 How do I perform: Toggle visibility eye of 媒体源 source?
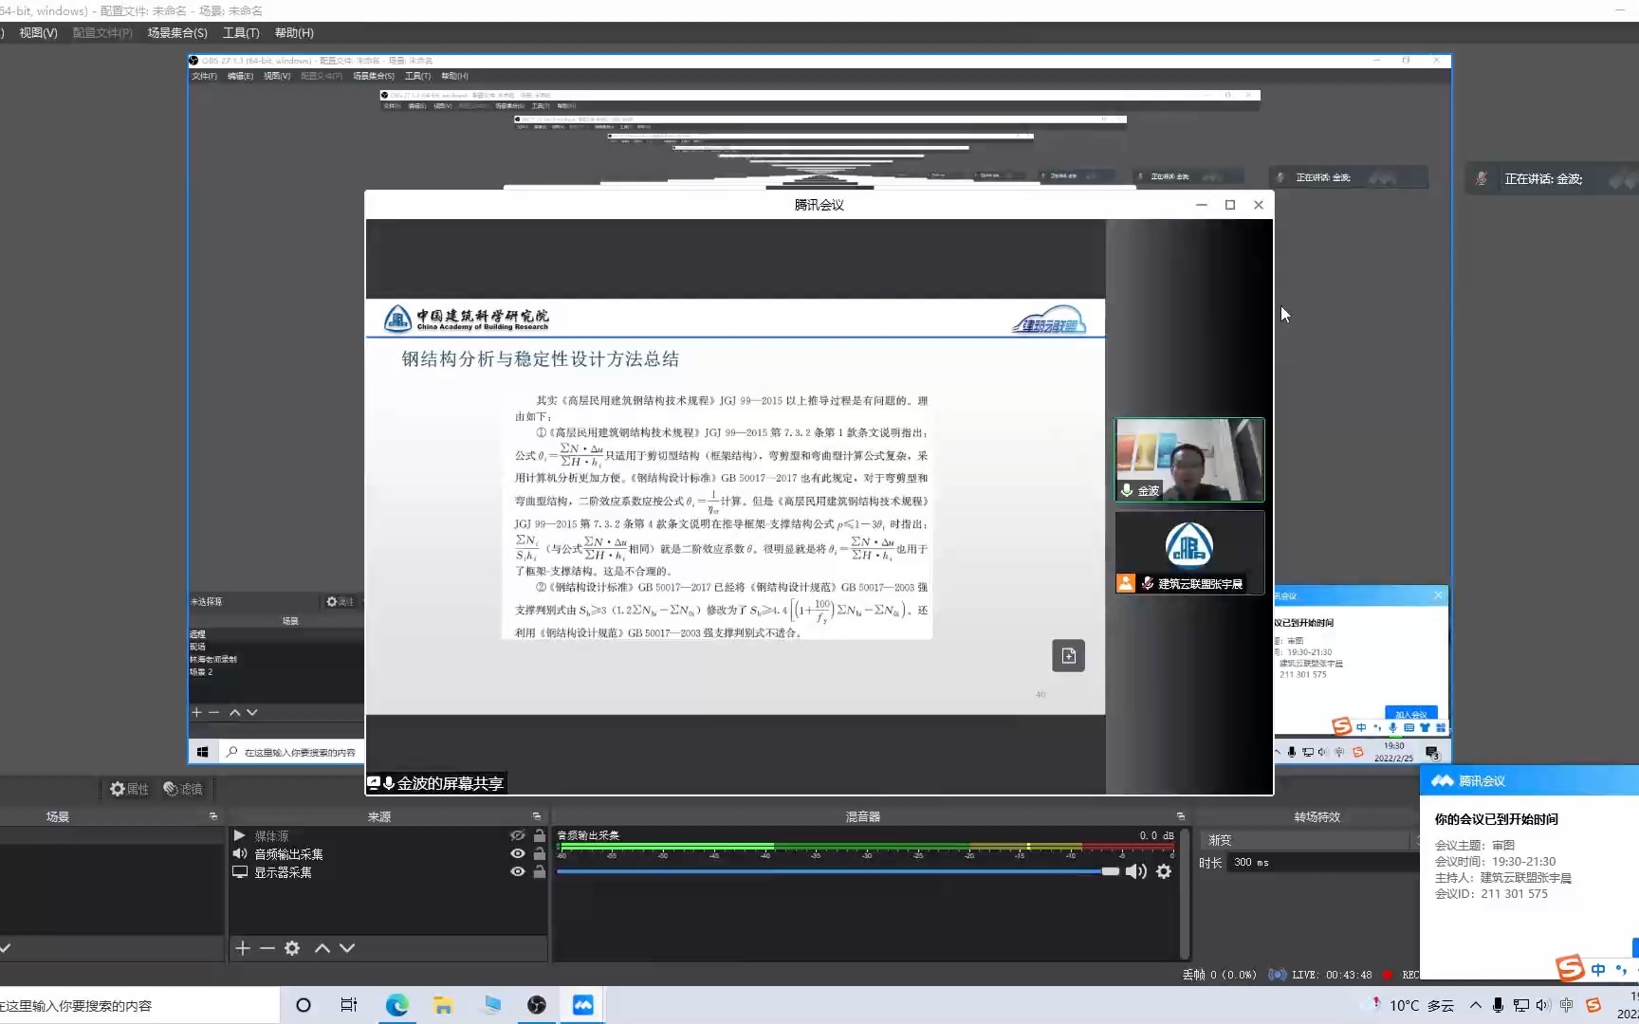pos(517,835)
